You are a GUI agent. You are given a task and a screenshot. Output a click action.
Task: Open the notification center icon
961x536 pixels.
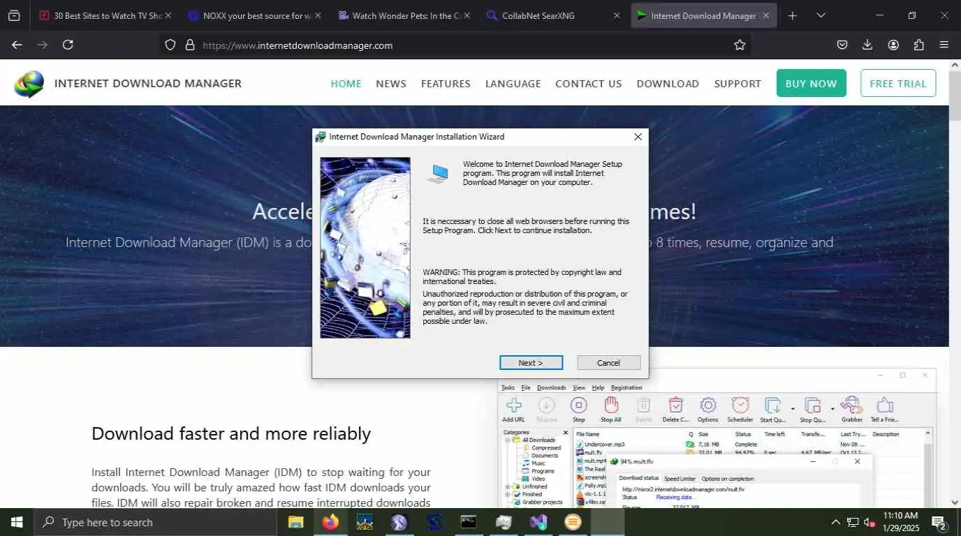tap(939, 522)
